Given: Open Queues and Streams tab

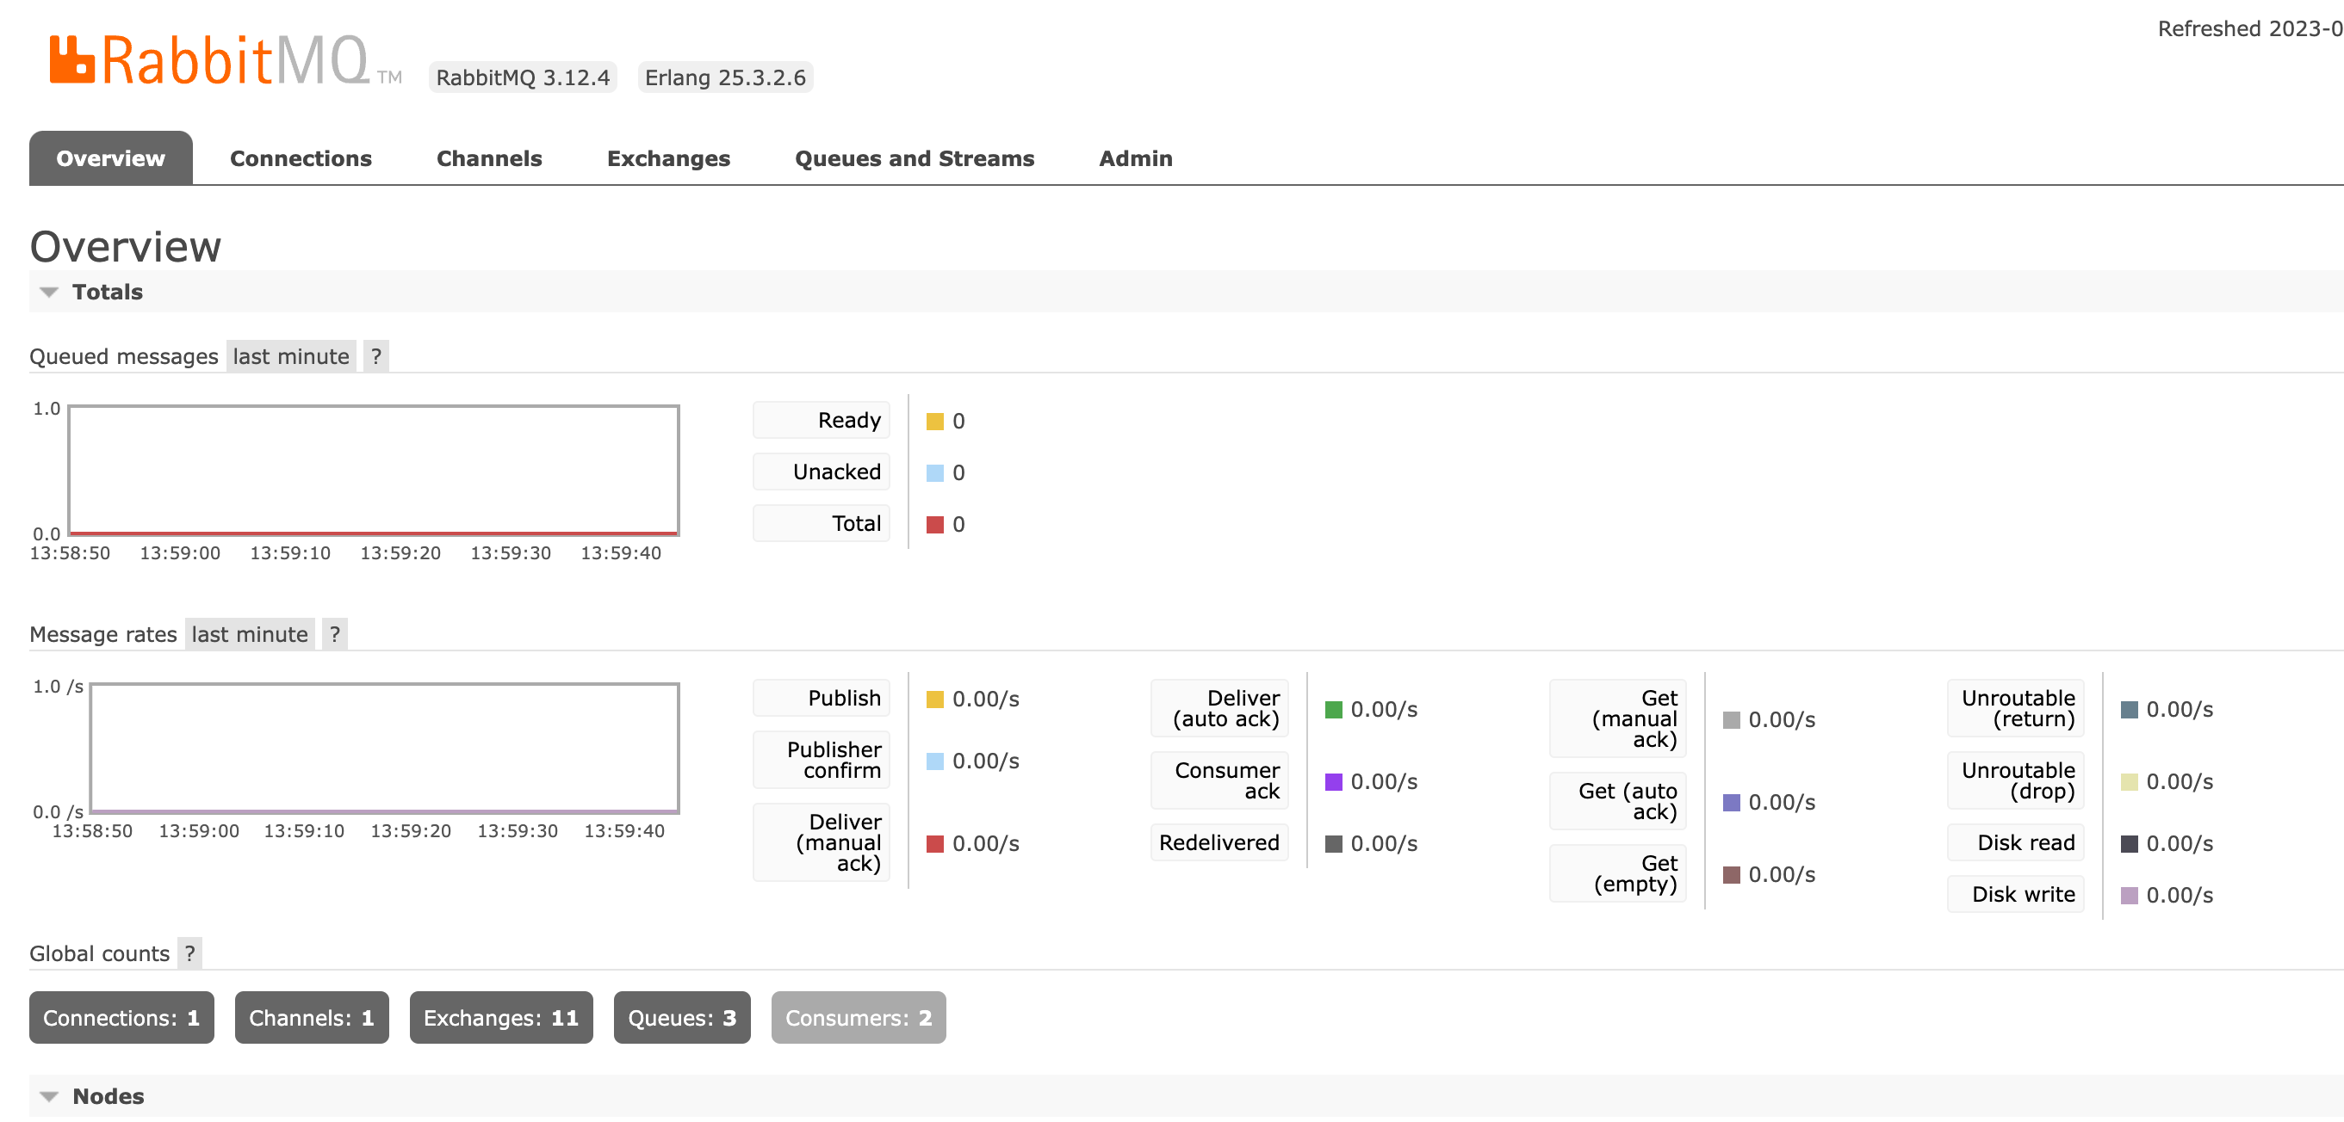Looking at the screenshot, I should click(x=914, y=158).
